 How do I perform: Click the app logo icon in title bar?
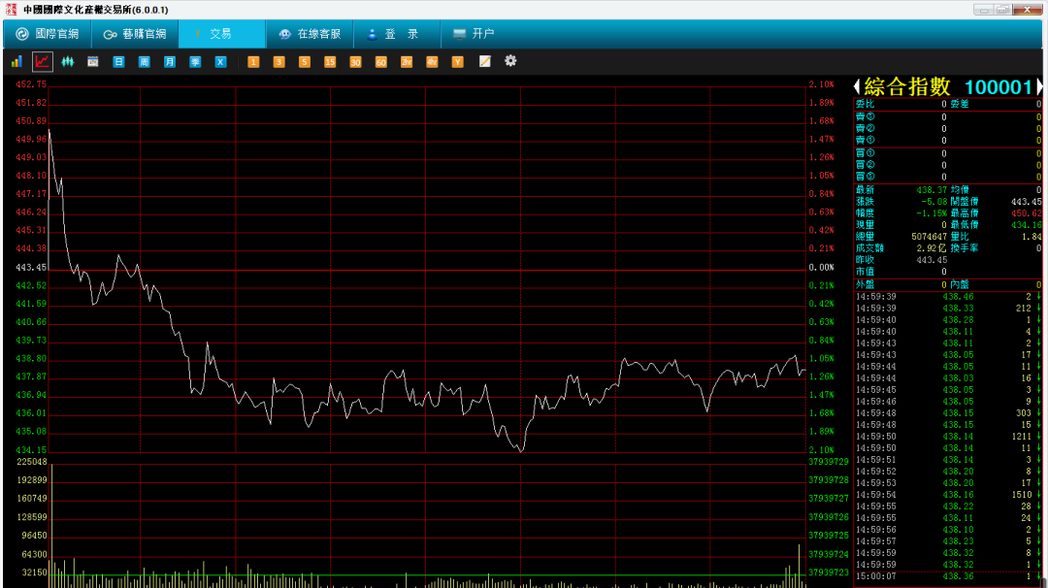[12, 10]
